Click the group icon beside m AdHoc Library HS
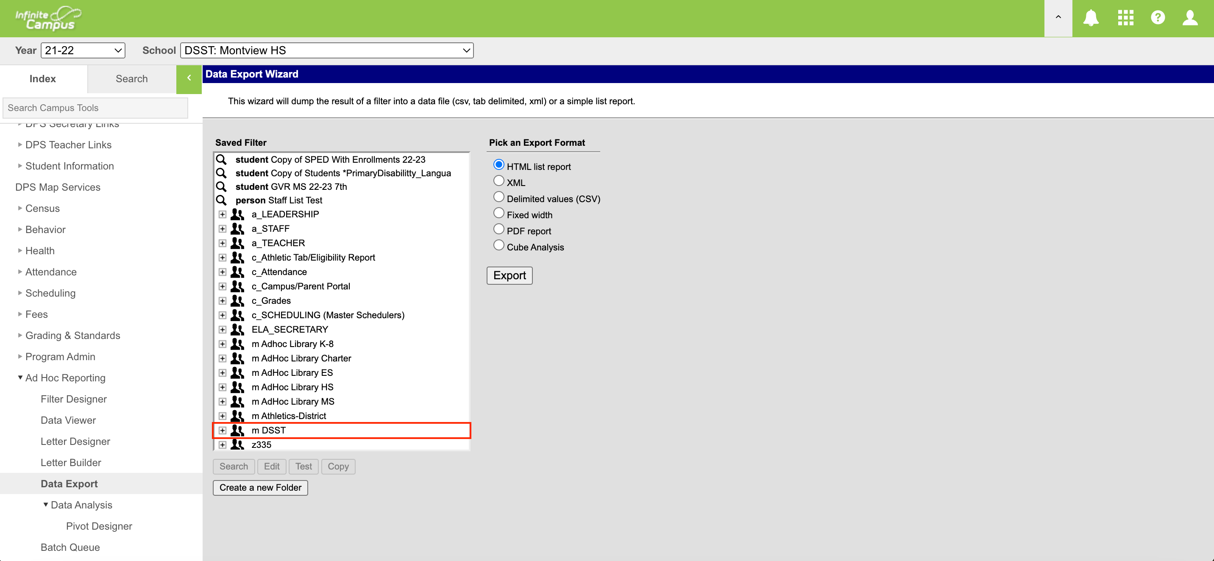 pyautogui.click(x=237, y=387)
